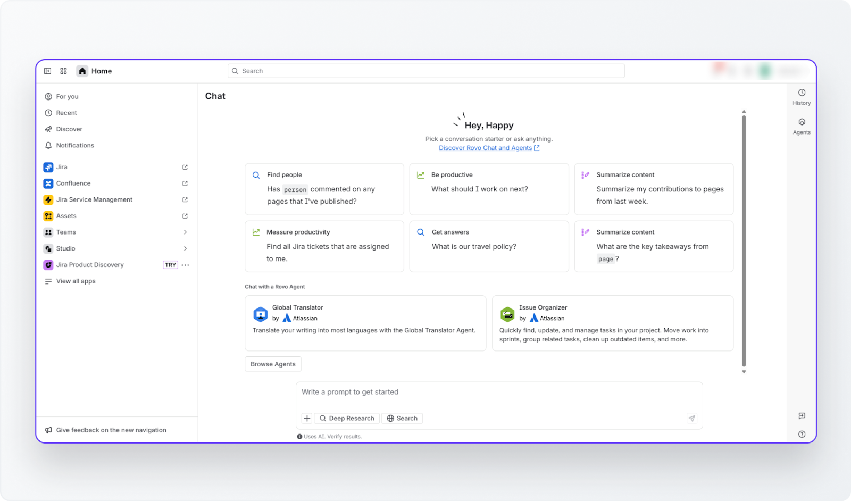Open the Studio app icon

click(48, 248)
